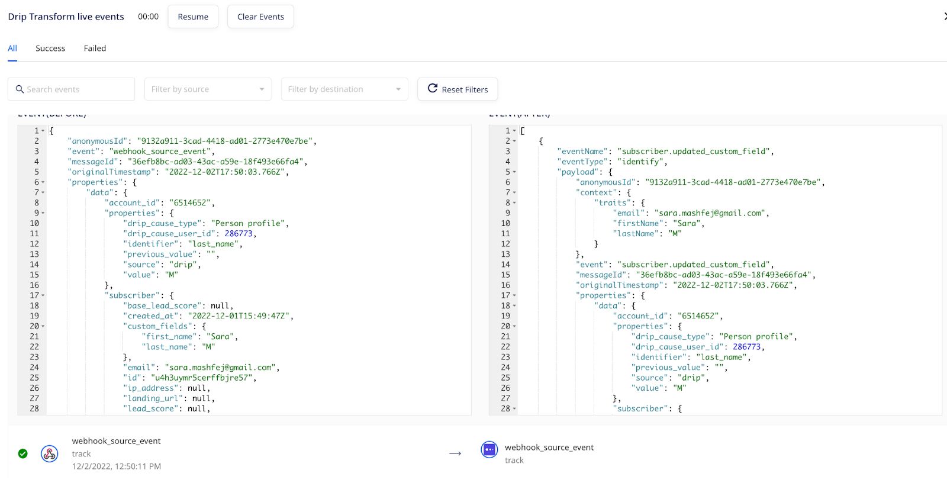Click the magnifier icon in Search events
This screenshot has width=947, height=486.
[x=20, y=89]
